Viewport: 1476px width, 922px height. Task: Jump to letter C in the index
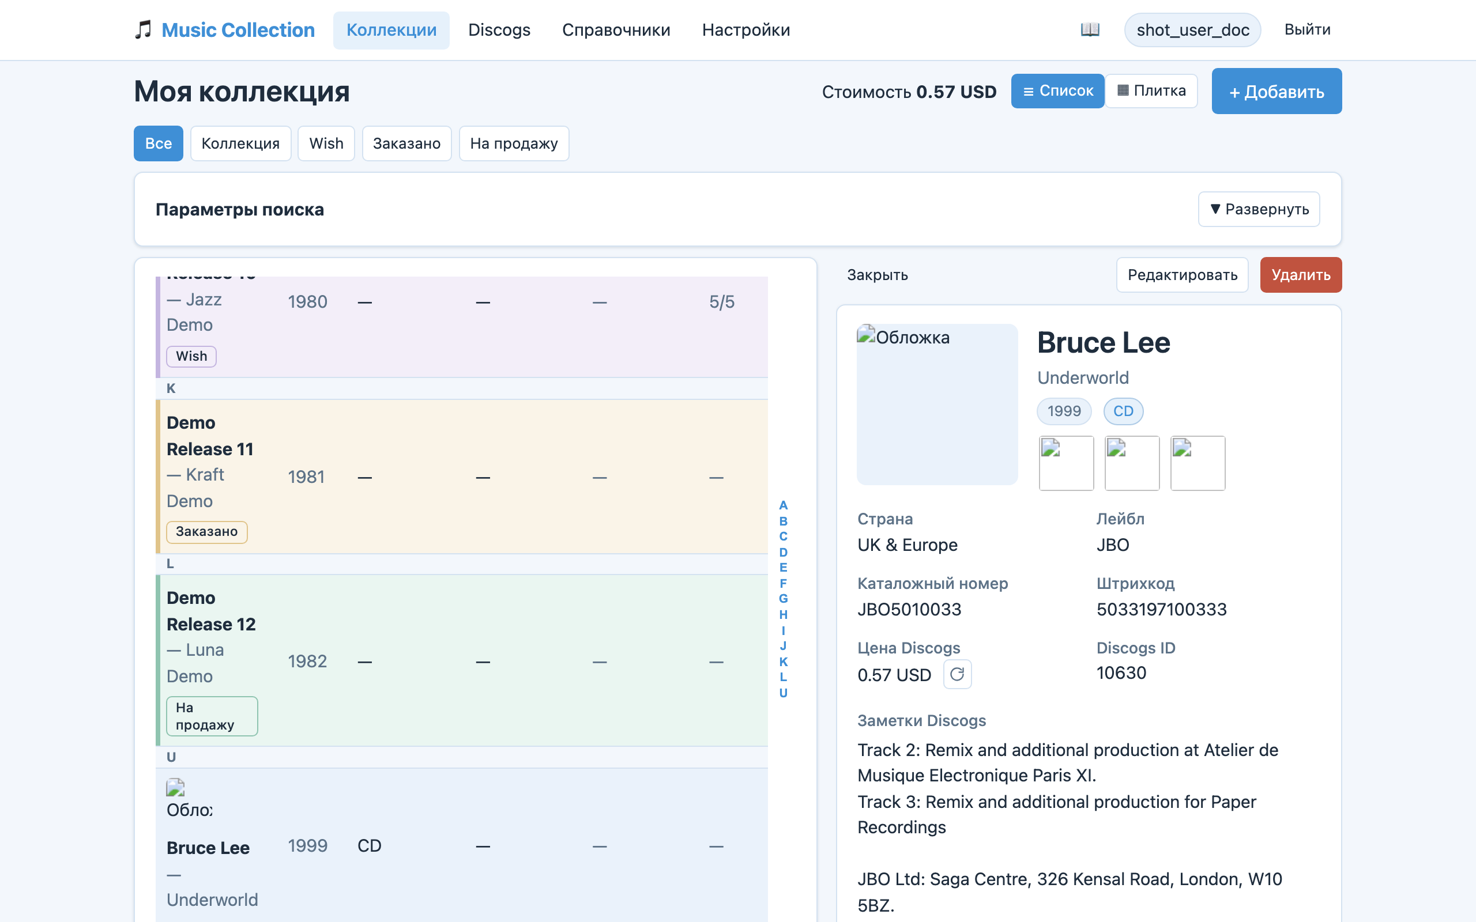(783, 536)
